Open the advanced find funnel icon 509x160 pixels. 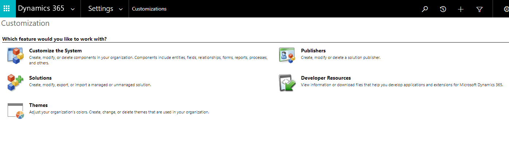(479, 9)
